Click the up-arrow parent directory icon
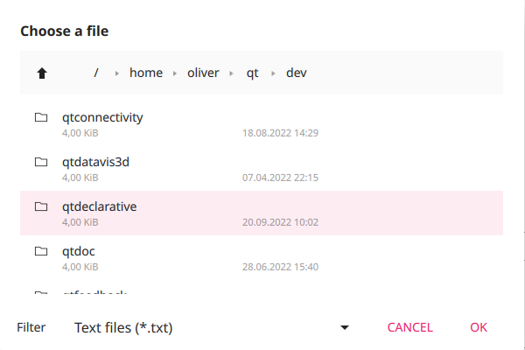The image size is (525, 350). (41, 73)
